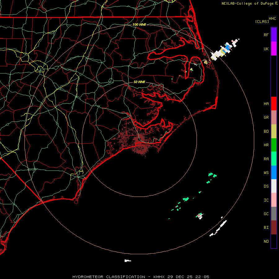Click the RF legend label
Screen dimensions: 279x279
(x=266, y=35)
